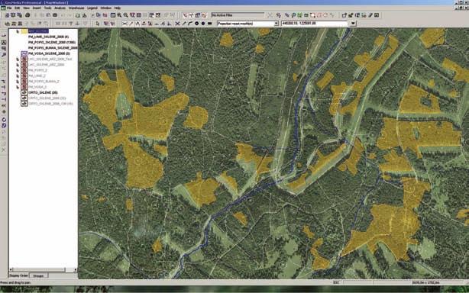469x293 pixels.
Task: Click the green crossed-arrows icon in toolbar
Action: click(299, 15)
